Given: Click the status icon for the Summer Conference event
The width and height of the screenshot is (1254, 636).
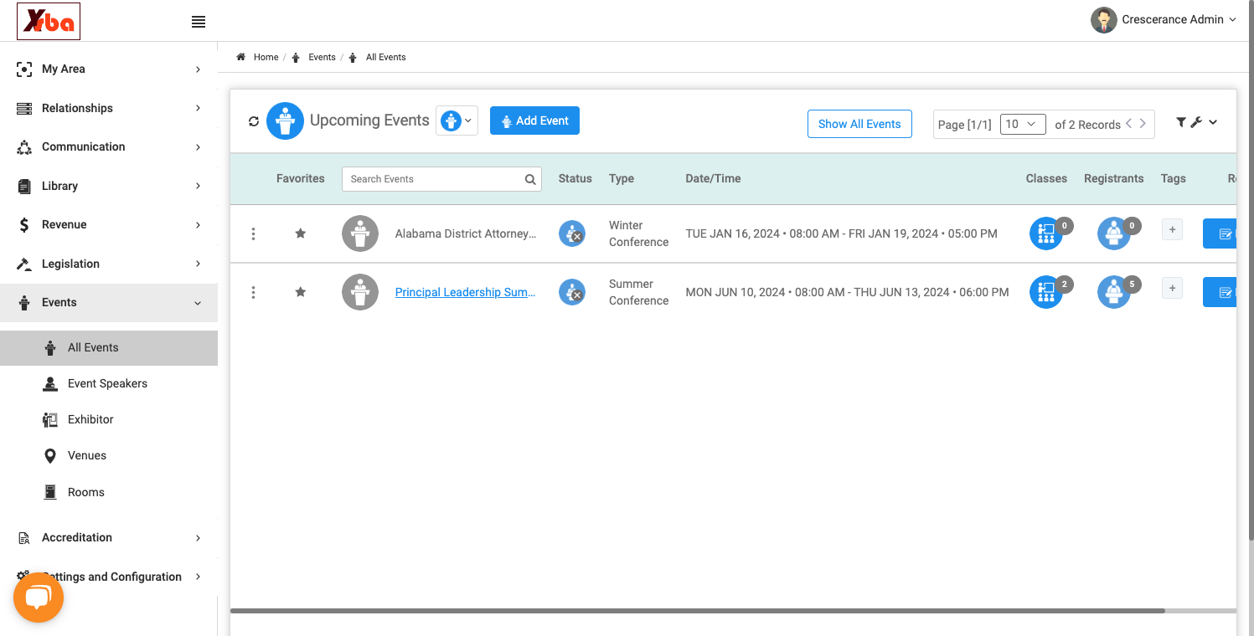Looking at the screenshot, I should (572, 292).
